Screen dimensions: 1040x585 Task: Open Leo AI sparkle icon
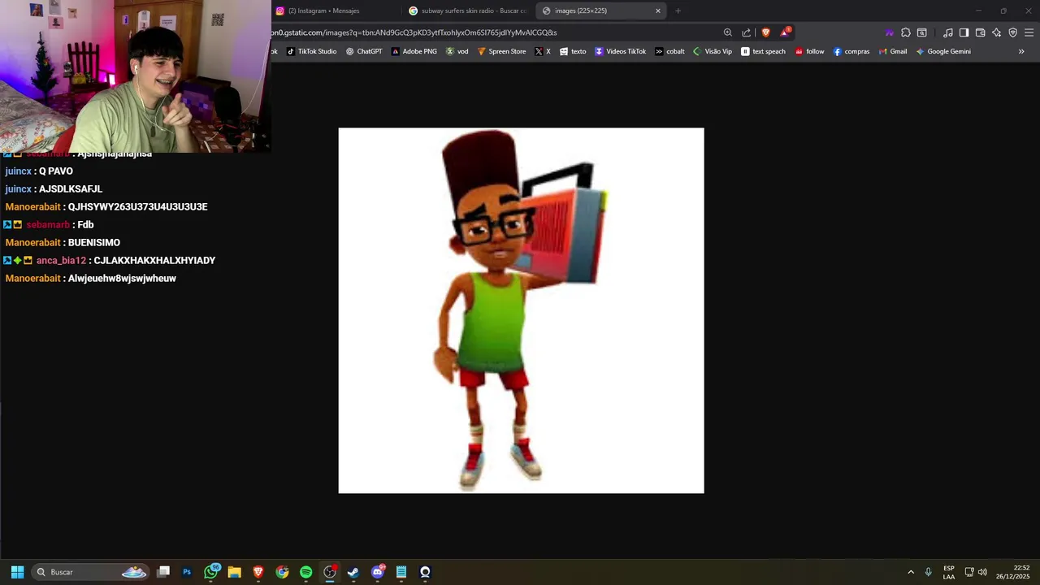[996, 32]
